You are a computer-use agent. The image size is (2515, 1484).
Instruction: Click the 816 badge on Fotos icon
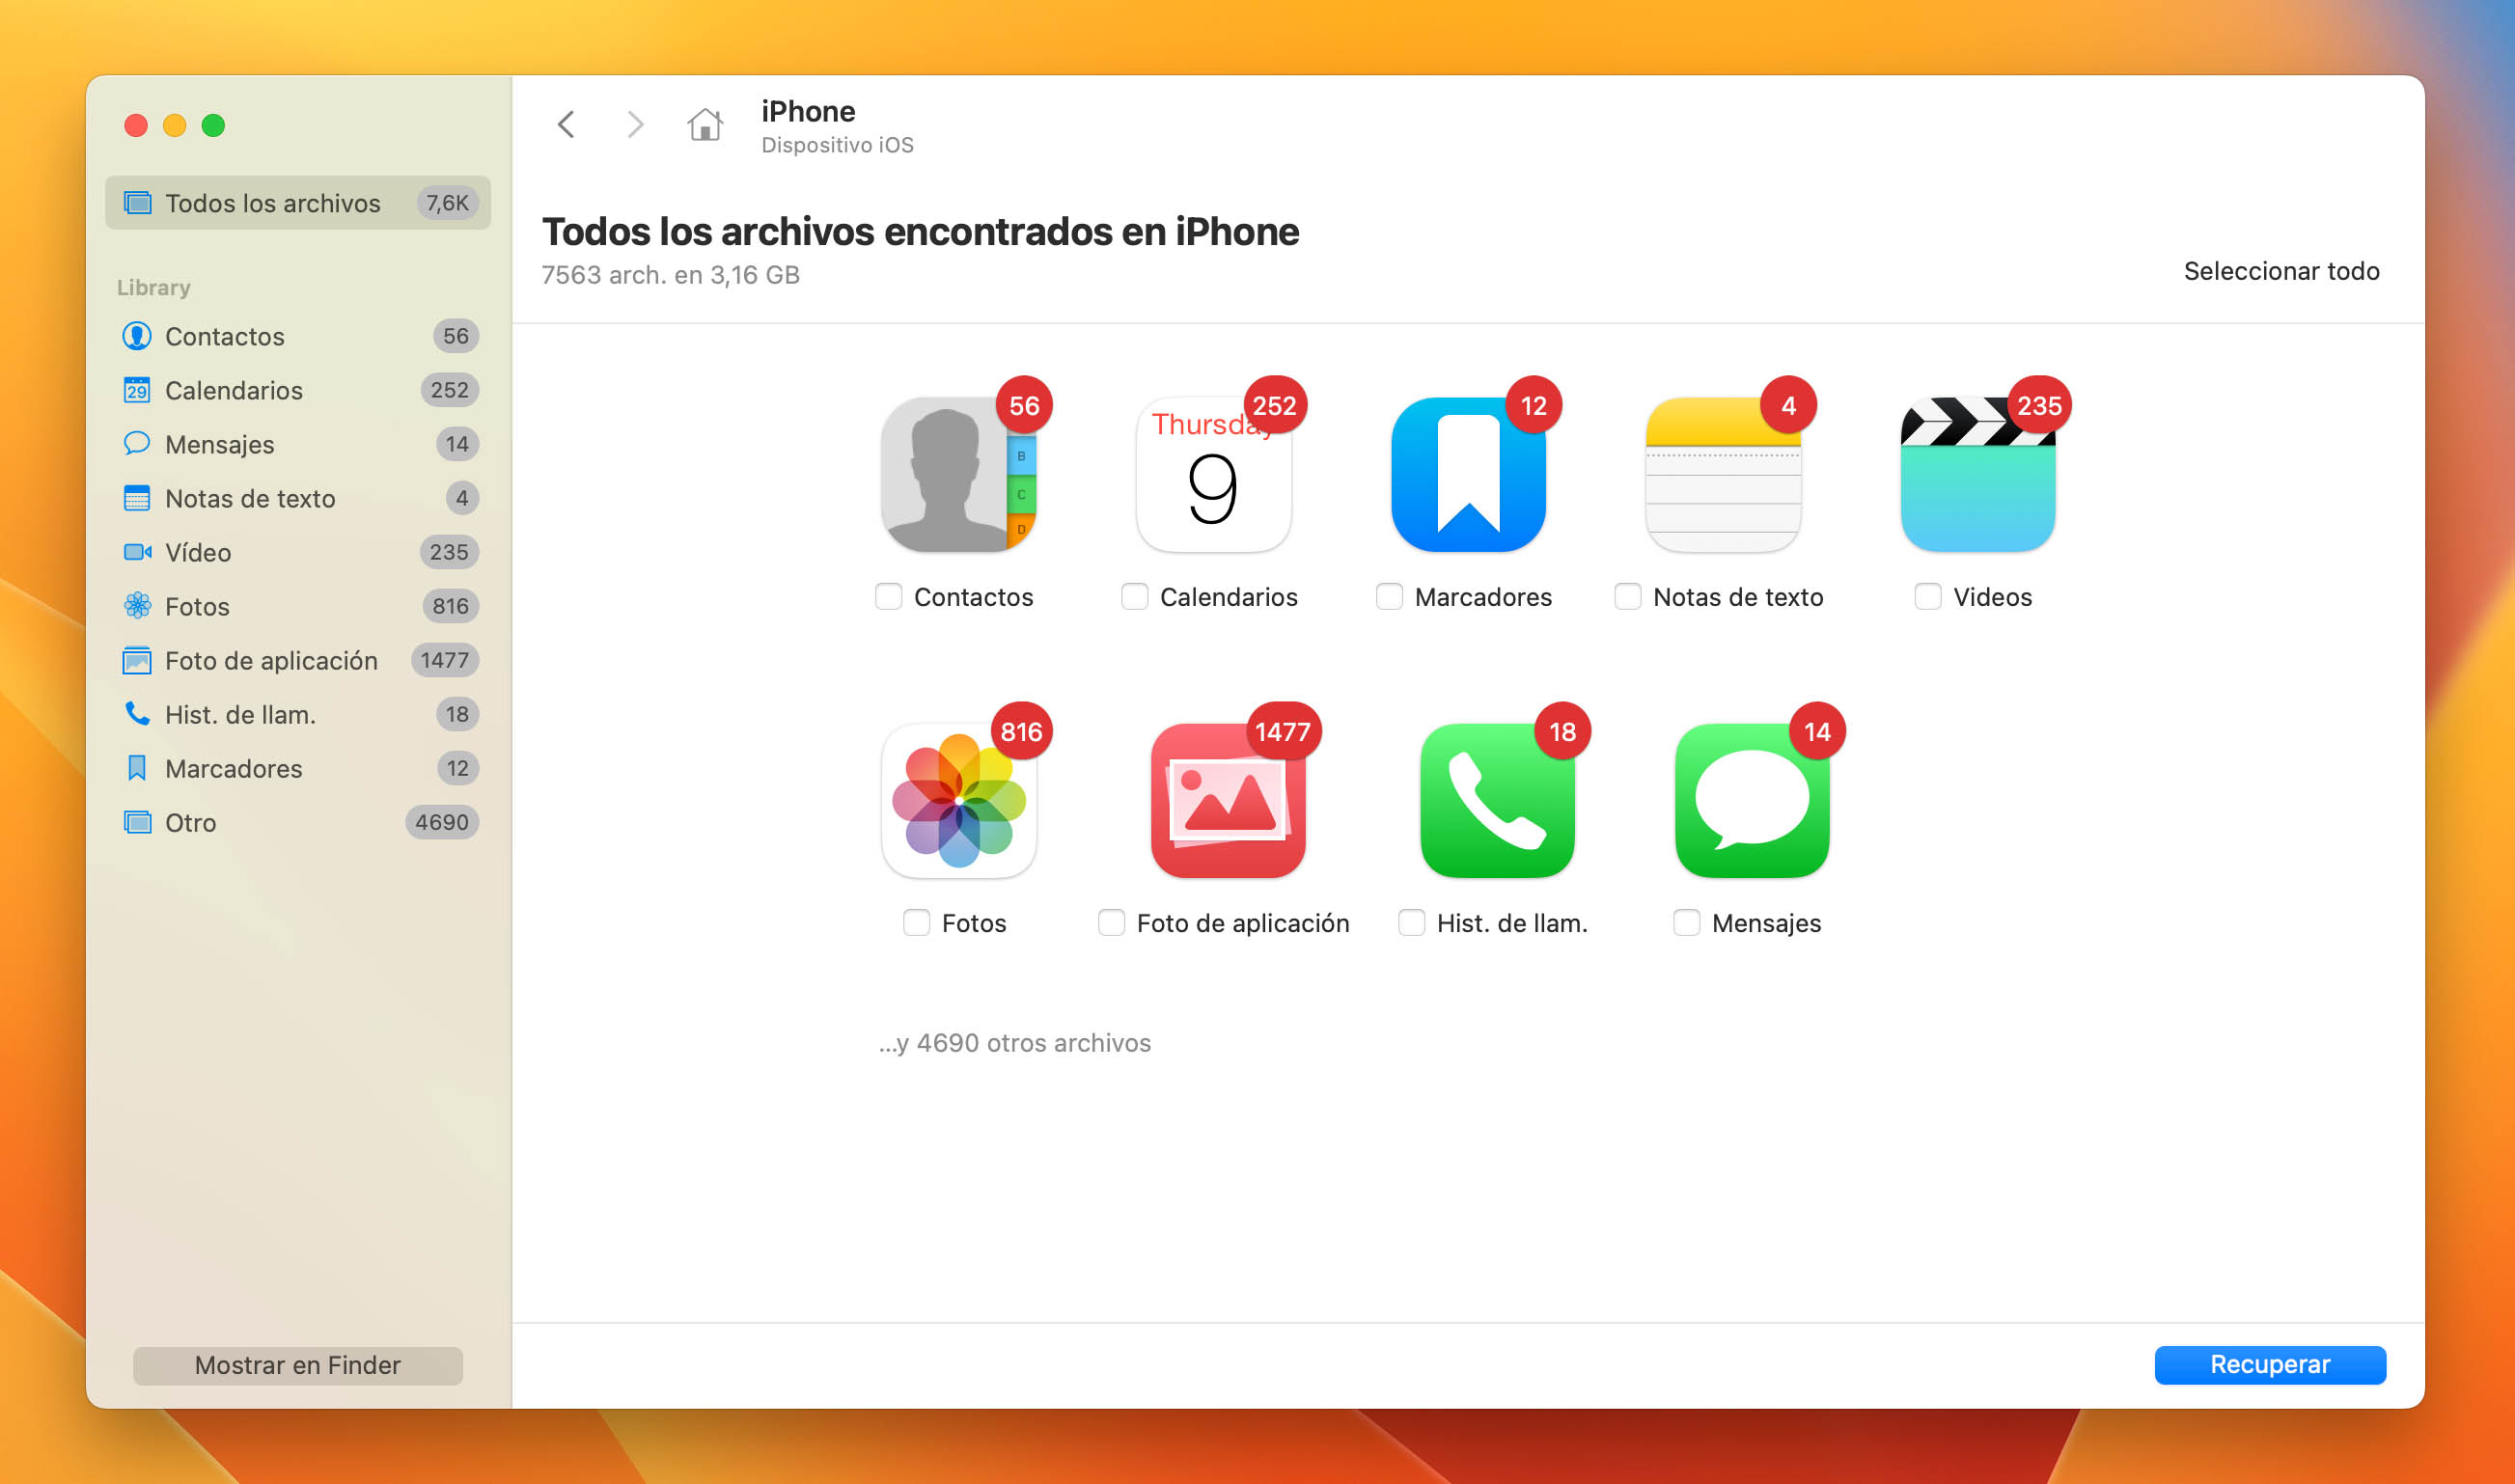1021,732
